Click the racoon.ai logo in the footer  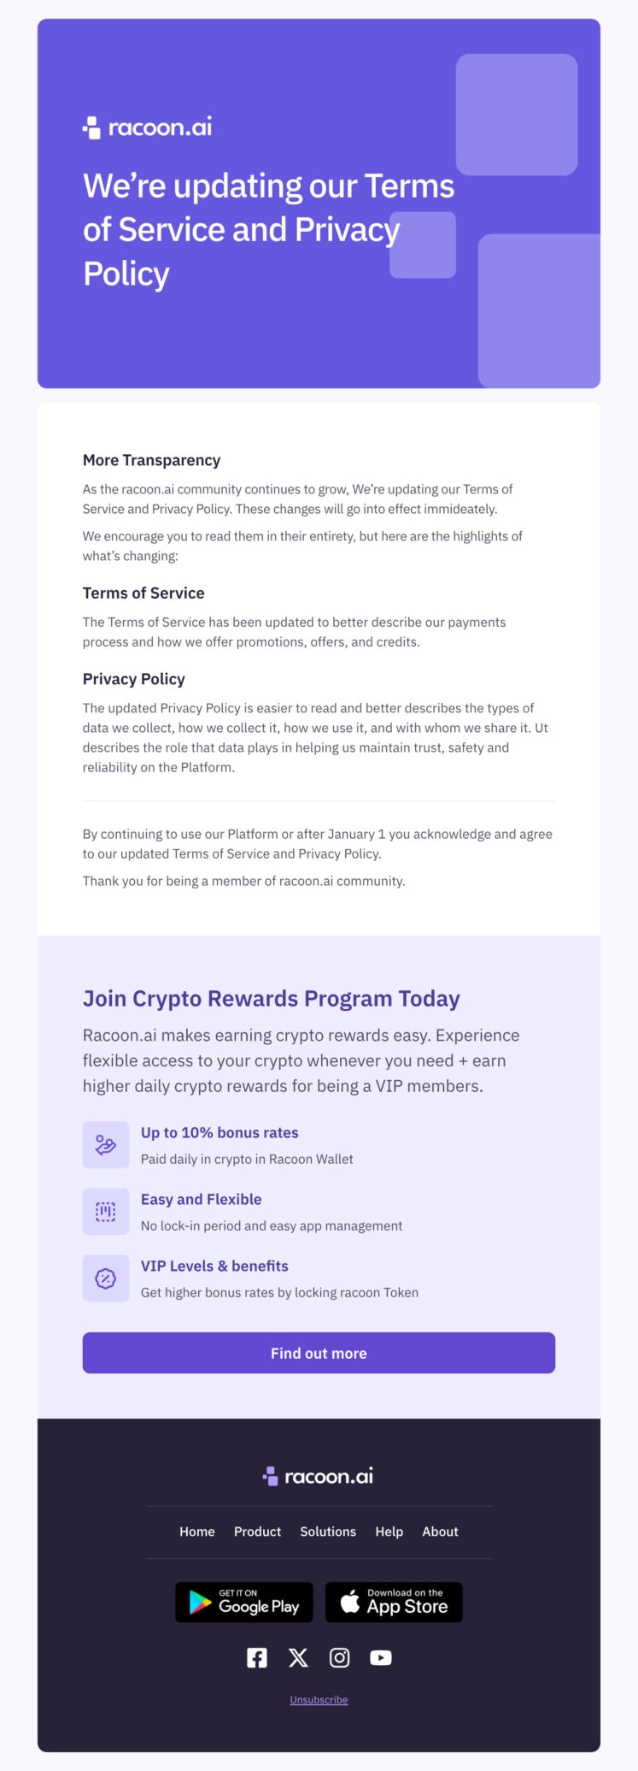pos(319,1474)
